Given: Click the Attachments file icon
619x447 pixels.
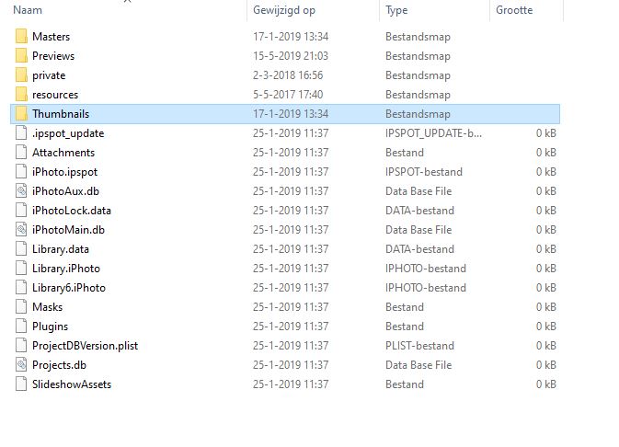Looking at the screenshot, I should (x=21, y=153).
